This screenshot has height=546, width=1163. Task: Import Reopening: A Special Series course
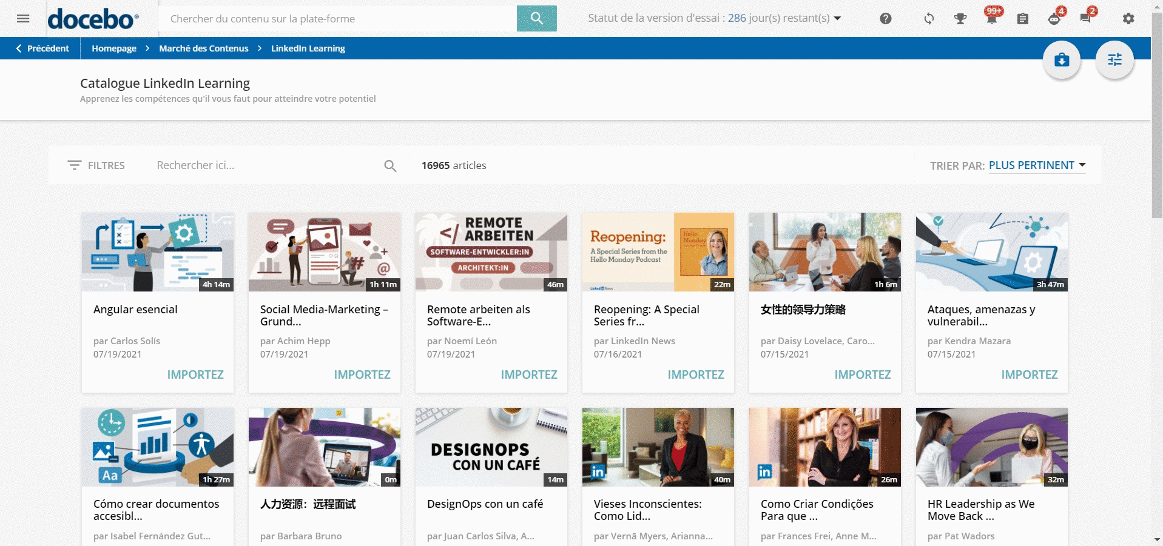(696, 375)
